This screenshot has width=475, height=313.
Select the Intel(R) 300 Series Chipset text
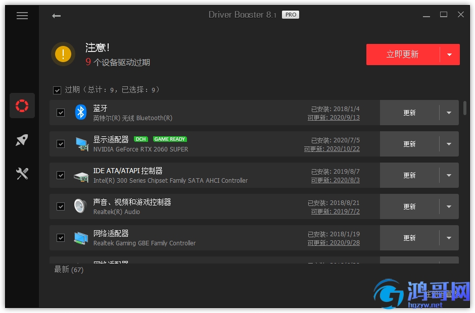pyautogui.click(x=170, y=181)
